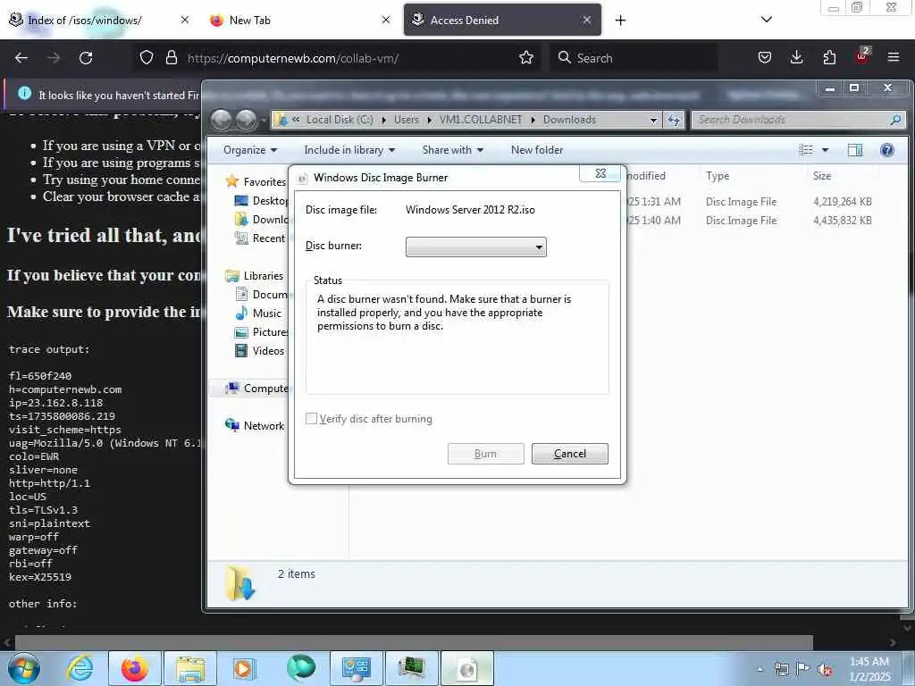Screen dimensions: 915x686
Task: Open Firefox hamburger menu
Action: click(894, 58)
